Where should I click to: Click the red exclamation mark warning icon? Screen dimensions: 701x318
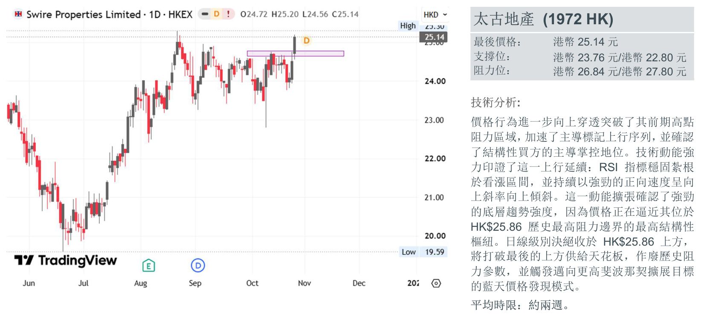click(x=228, y=14)
